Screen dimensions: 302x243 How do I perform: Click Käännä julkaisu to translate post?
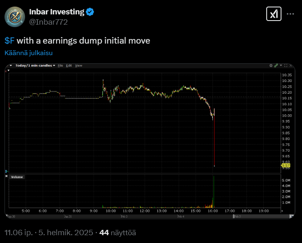29,53
